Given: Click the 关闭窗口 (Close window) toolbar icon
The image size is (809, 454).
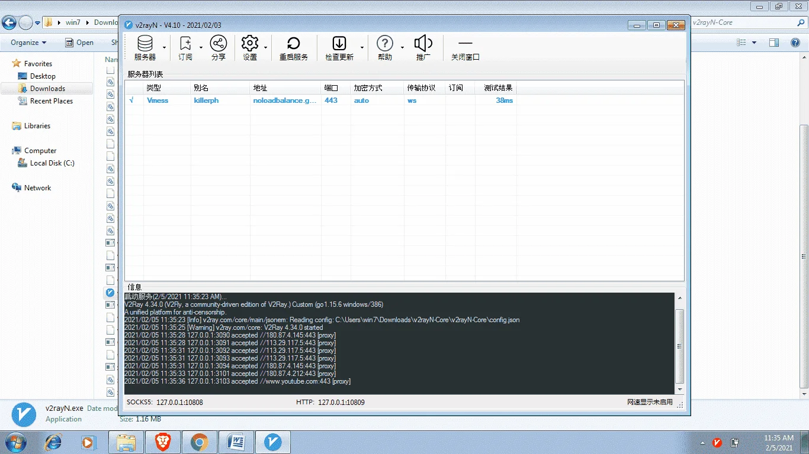Looking at the screenshot, I should pos(466,48).
